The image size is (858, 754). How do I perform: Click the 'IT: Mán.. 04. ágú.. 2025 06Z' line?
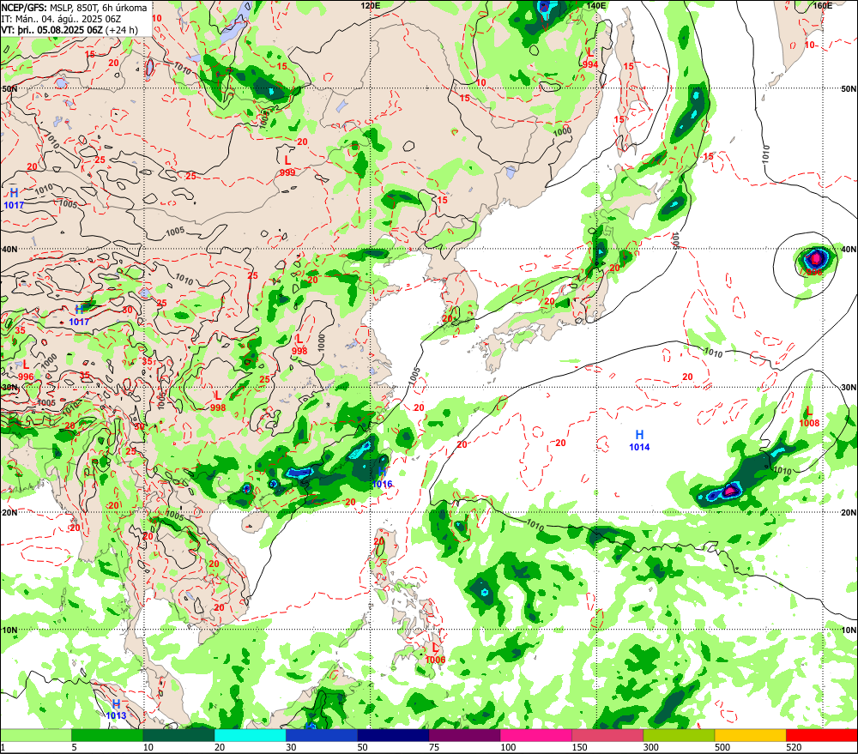(61, 19)
